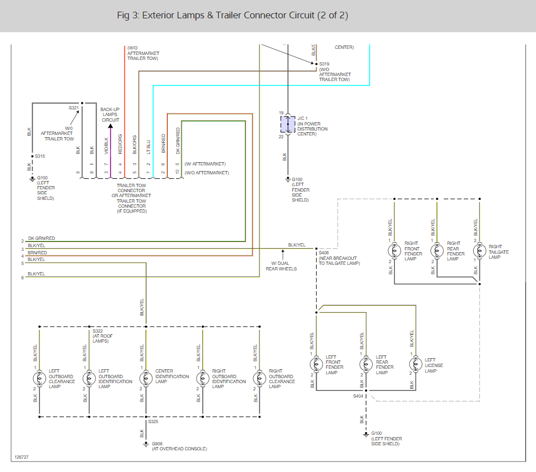This screenshot has width=536, height=472.
Task: Click the G100 ground symbol below S315
Action: [x=32, y=179]
